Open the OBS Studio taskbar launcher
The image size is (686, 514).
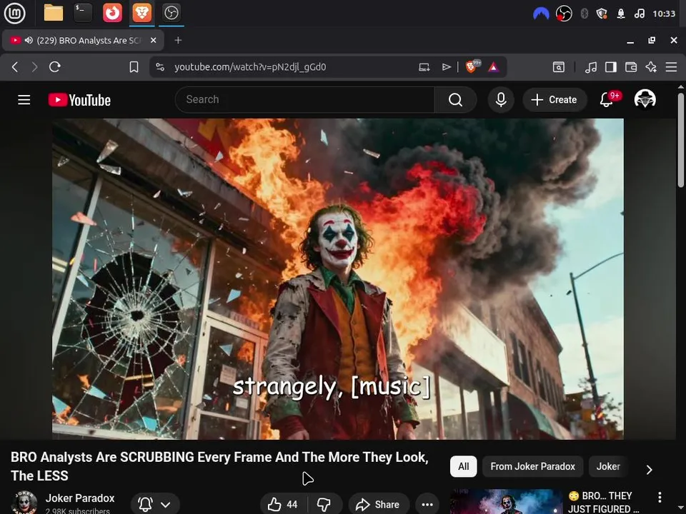(171, 13)
